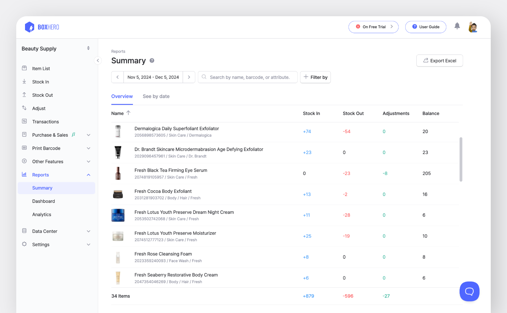Collapse the sidebar with the arrow button

pos(98,60)
